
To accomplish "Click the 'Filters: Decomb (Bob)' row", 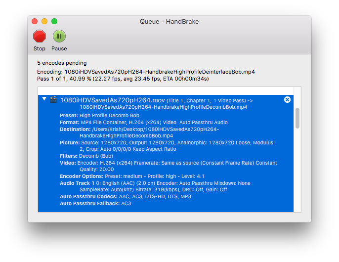I will 86,156.
